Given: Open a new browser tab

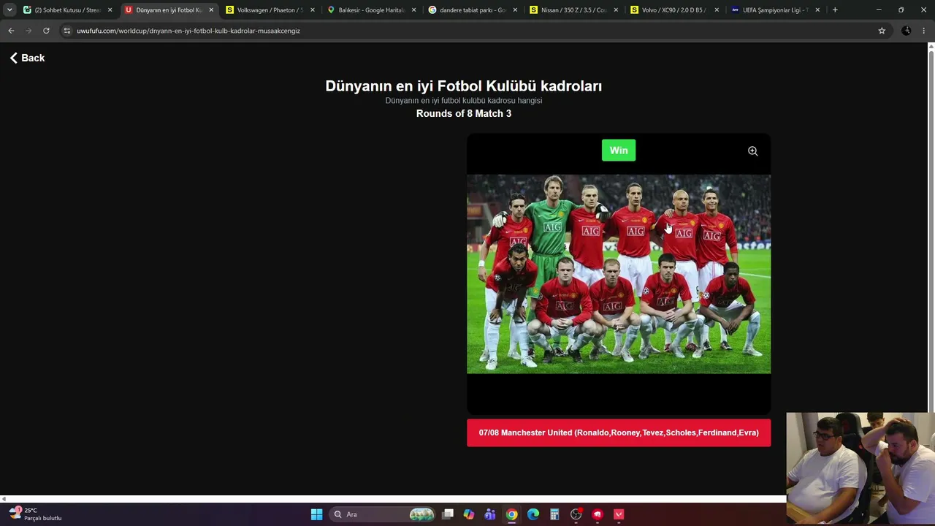Looking at the screenshot, I should tap(835, 10).
